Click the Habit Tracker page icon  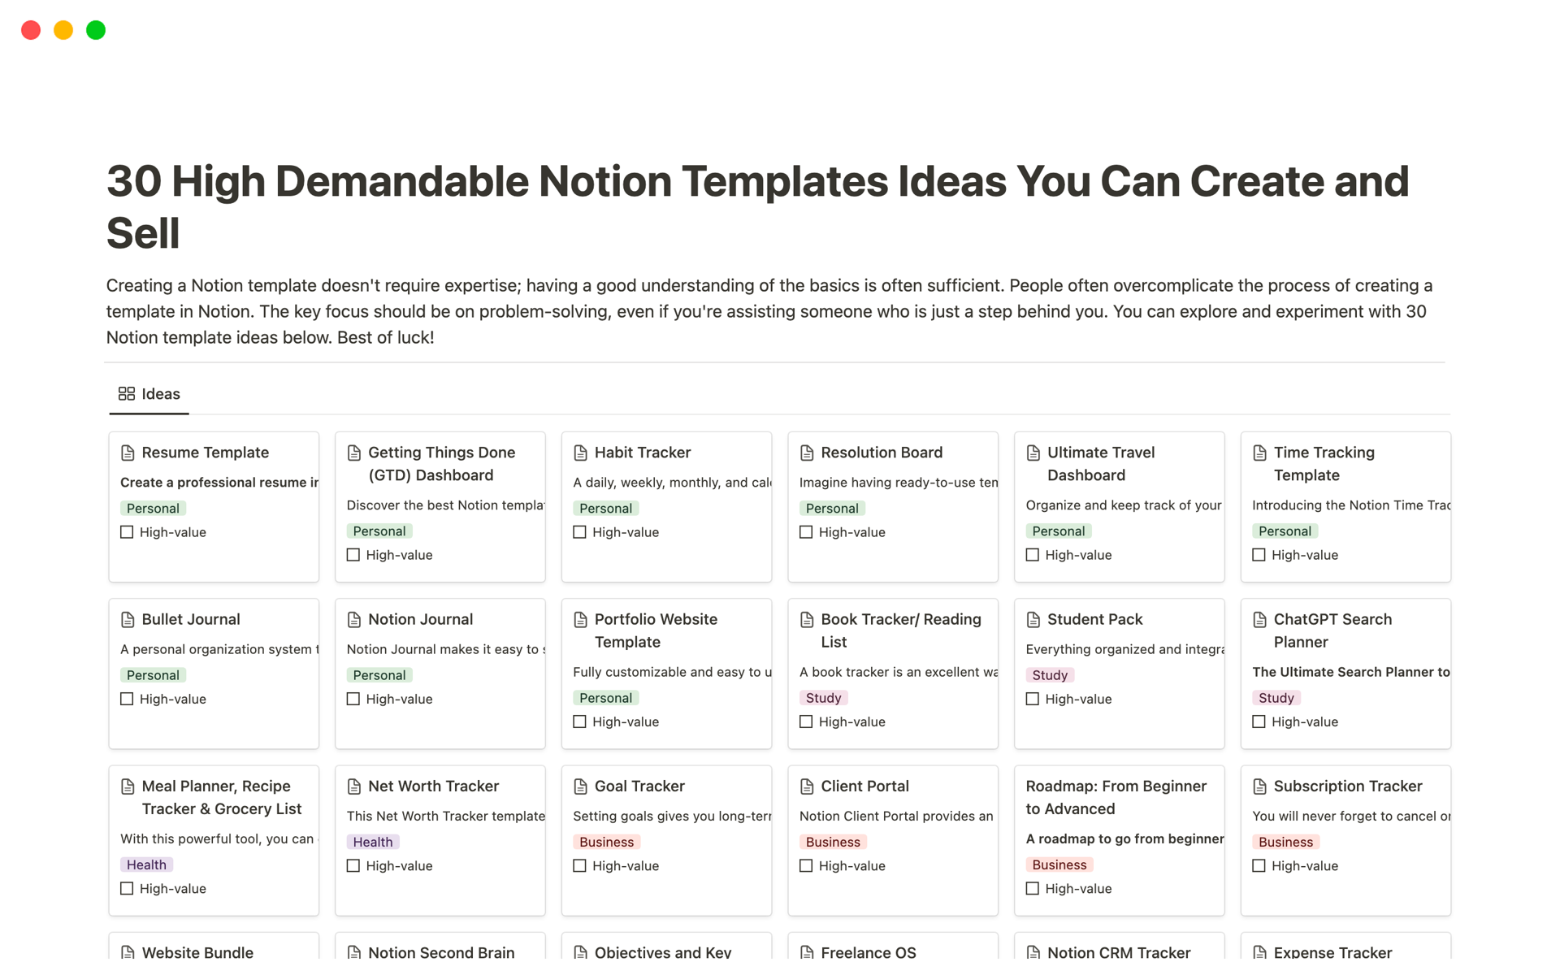pyautogui.click(x=580, y=453)
